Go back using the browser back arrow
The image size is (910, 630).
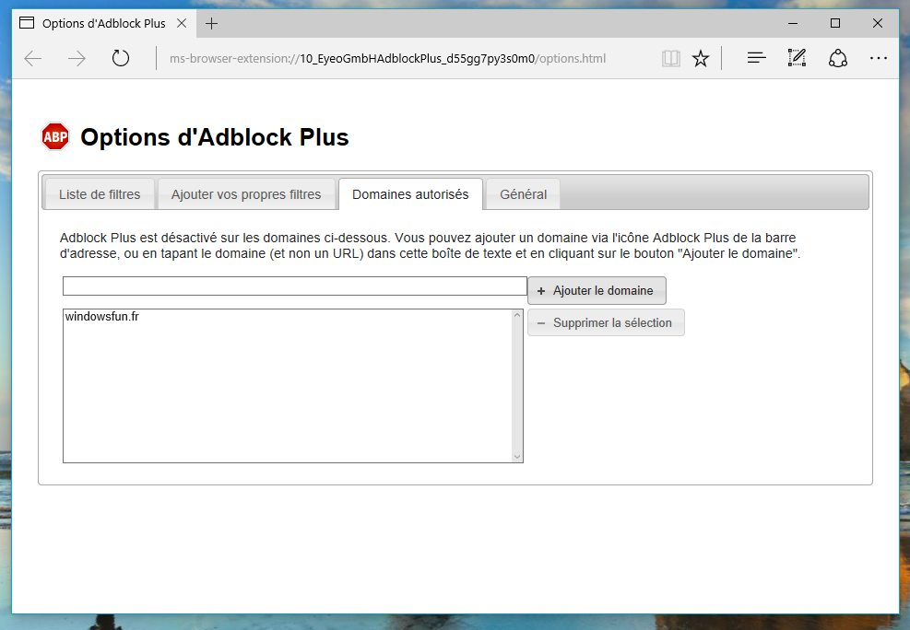pyautogui.click(x=33, y=59)
